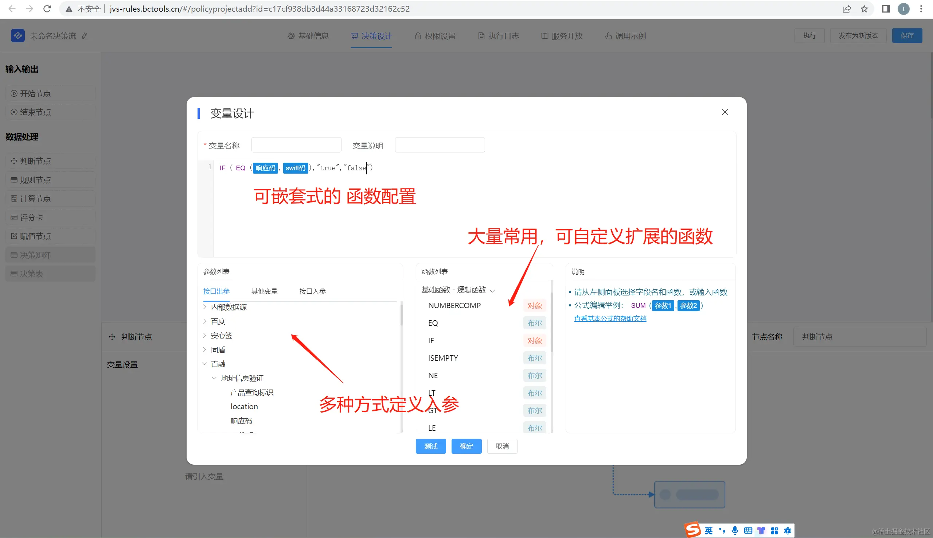
Task: Reload the page with refresh icon
Action: point(47,9)
